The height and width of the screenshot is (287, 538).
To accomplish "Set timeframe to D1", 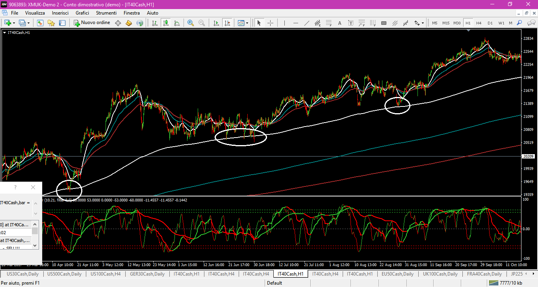I will coord(490,23).
